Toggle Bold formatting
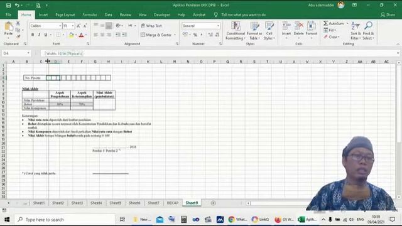 pos(33,35)
